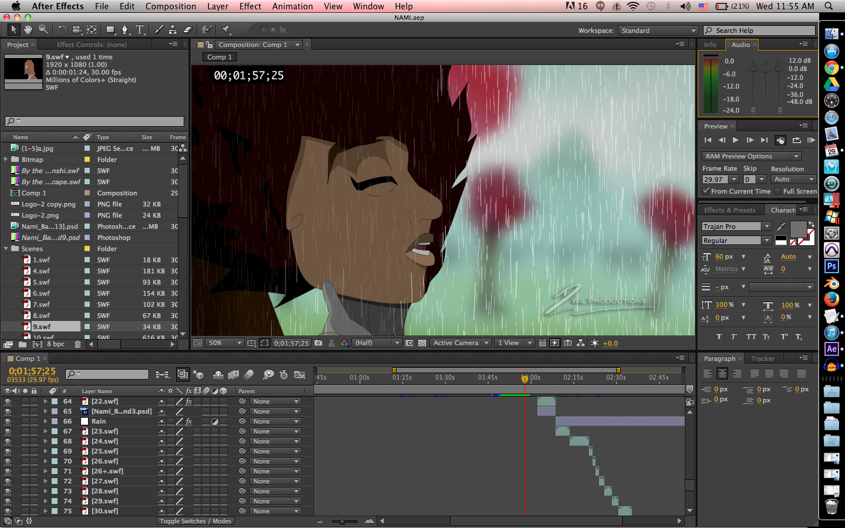Select the Horizontal Type tool
845x528 pixels.
click(140, 29)
